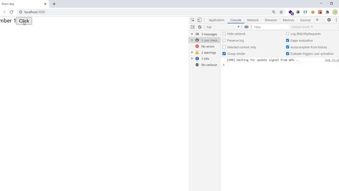The height and width of the screenshot is (191, 339).
Task: Disable Group similar checkbox
Action: coord(224,54)
